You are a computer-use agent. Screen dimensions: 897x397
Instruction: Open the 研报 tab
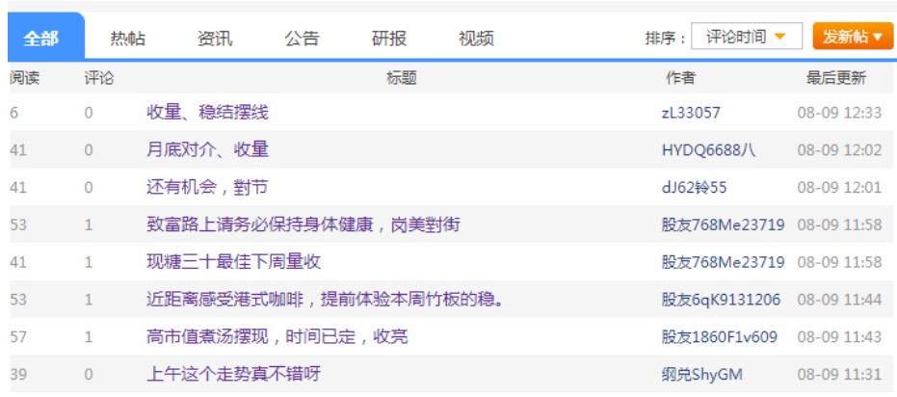point(388,39)
